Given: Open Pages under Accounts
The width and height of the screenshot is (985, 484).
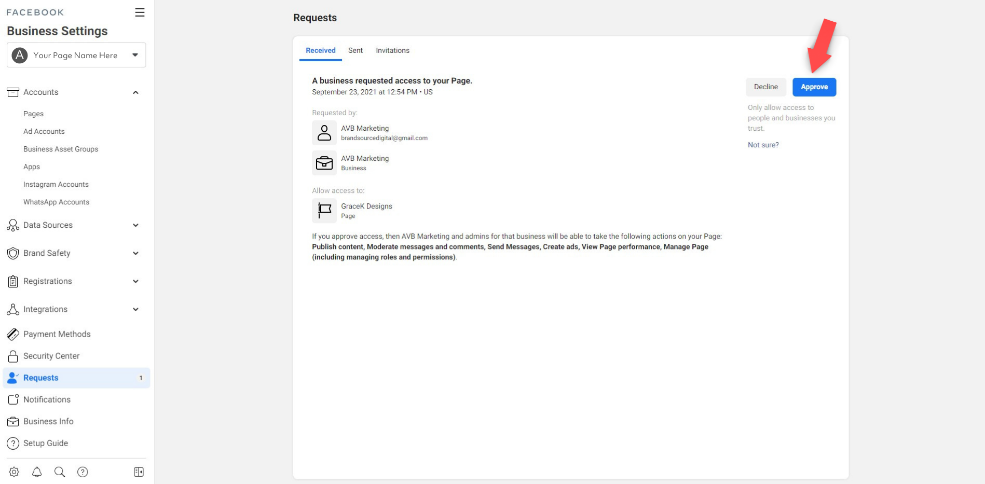Looking at the screenshot, I should coord(33,114).
